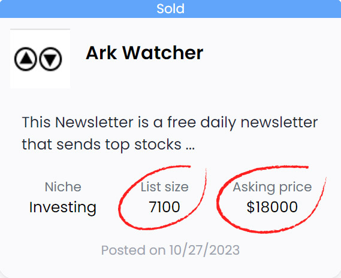Viewport: 341px width, 278px height.
Task: Click the word Newsletter in description
Action: click(x=94, y=123)
